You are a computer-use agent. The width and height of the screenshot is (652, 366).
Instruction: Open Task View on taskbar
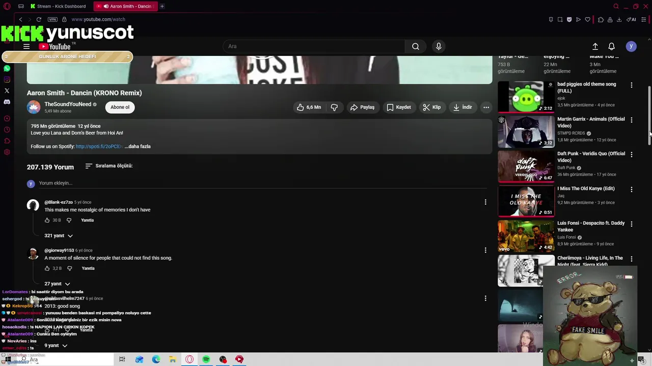point(122,359)
